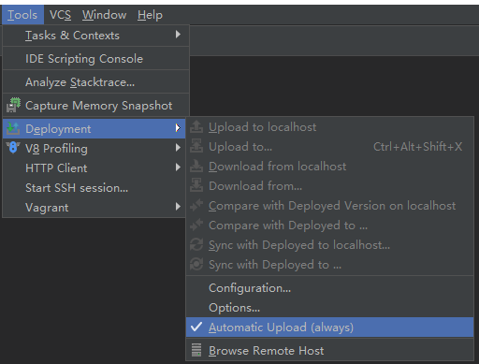Image resolution: width=479 pixels, height=364 pixels.
Task: Choose Download from localhost
Action: 278,167
